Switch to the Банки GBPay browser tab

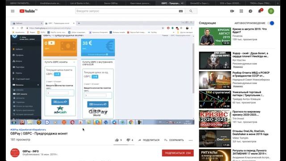111,3
